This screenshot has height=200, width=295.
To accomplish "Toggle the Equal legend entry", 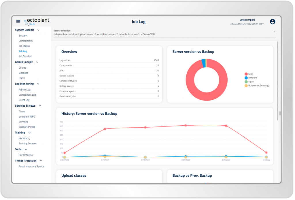I will (251, 82).
